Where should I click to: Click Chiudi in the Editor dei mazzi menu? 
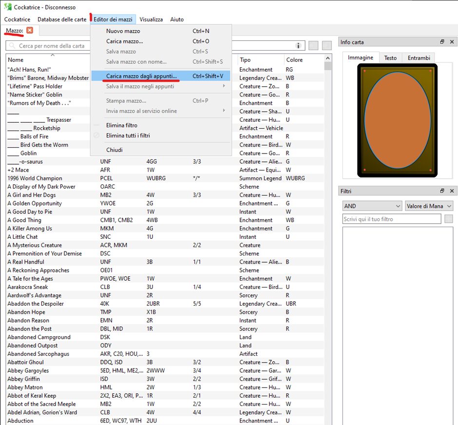tap(114, 150)
